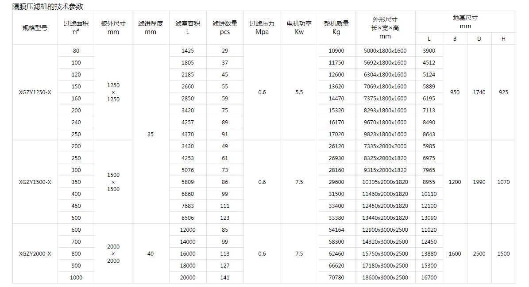Select the 地基尺寸 mm header

[x=465, y=22]
